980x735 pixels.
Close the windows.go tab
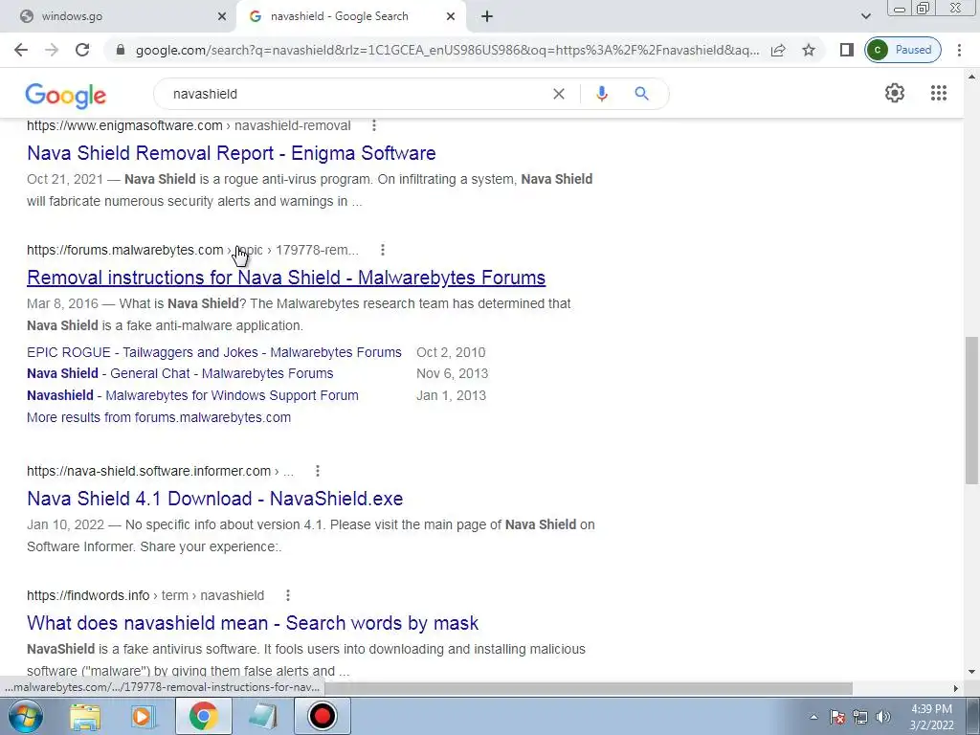[x=222, y=17]
